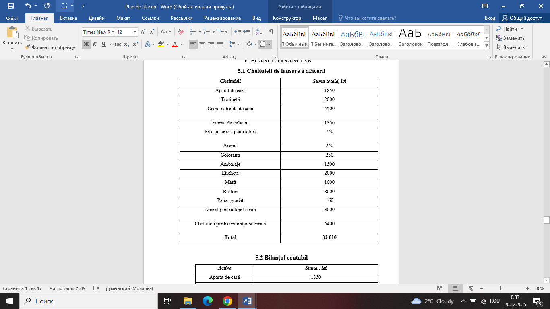Clear all formatting with eraser icon
Screen dimensions: 550x309
point(181,32)
